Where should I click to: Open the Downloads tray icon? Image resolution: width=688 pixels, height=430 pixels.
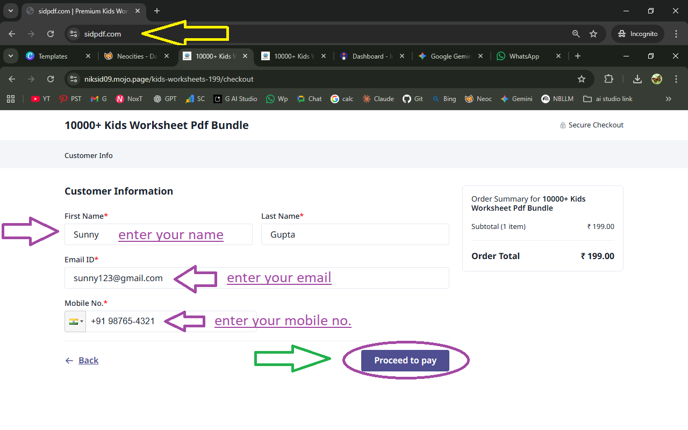click(x=637, y=79)
